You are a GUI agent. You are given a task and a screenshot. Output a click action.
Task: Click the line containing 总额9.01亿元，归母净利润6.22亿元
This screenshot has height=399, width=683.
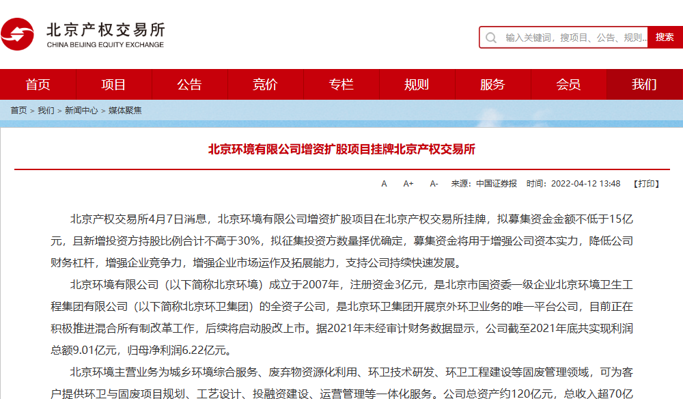tap(143, 350)
